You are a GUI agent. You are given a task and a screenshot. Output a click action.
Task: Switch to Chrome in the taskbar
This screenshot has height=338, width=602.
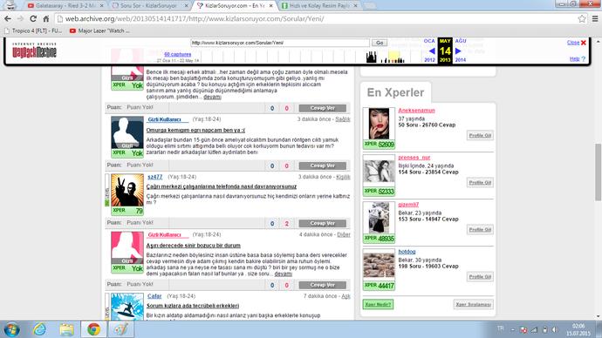click(x=93, y=329)
